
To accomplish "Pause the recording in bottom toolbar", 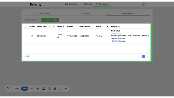I will click(x=32, y=89).
